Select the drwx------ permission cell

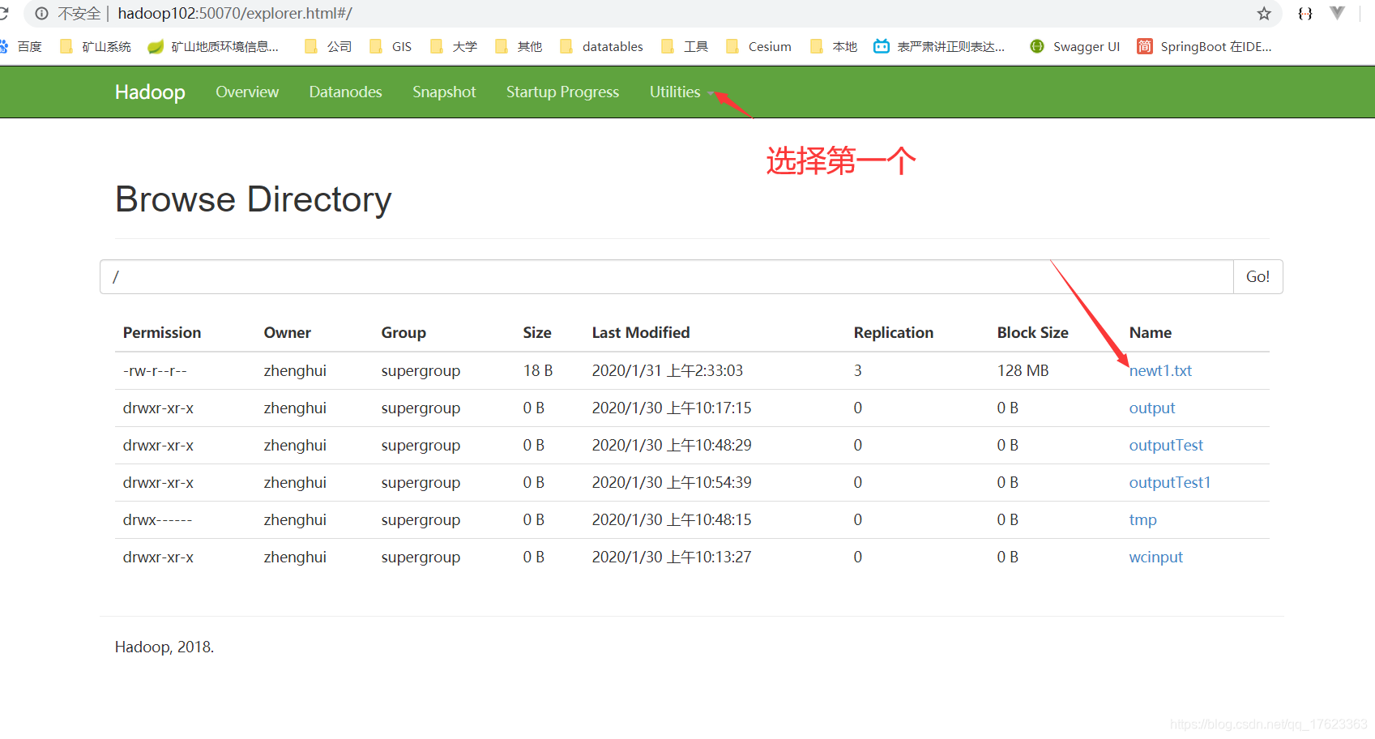point(157,520)
